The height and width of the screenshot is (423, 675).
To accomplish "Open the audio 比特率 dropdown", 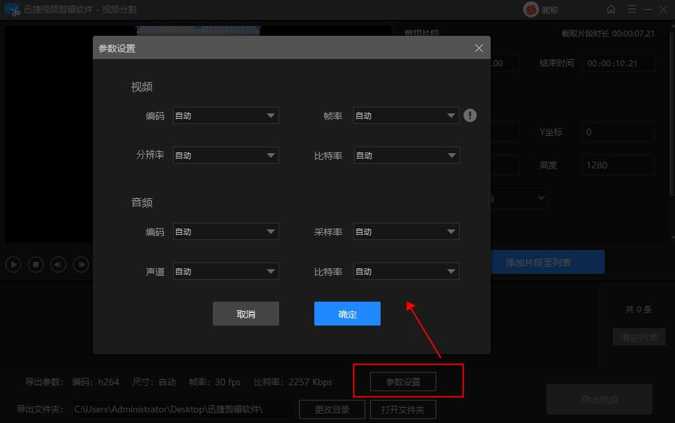I will (406, 271).
